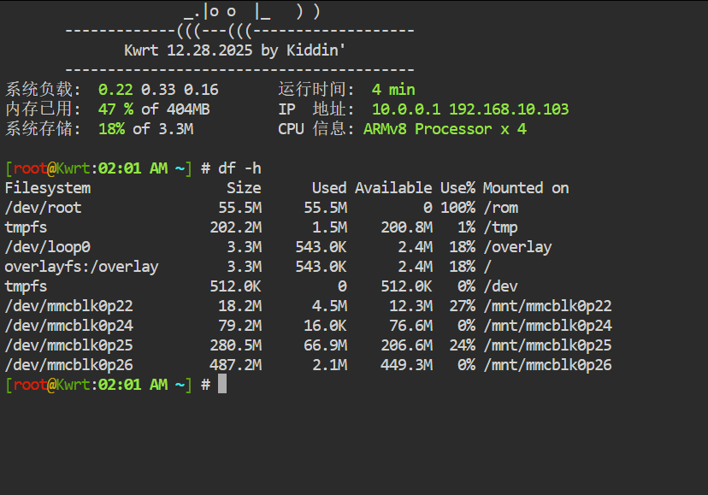Click the '/mnt/mmcblk0p25' mount point
Screen dimensions: 708x495
[547, 345]
